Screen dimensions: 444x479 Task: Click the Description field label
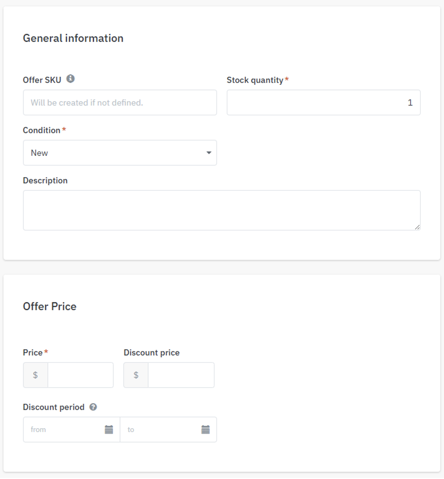tap(45, 180)
